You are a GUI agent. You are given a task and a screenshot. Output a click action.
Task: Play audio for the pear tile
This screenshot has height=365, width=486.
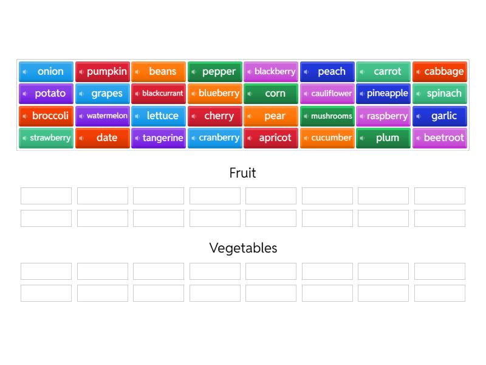[x=250, y=116]
